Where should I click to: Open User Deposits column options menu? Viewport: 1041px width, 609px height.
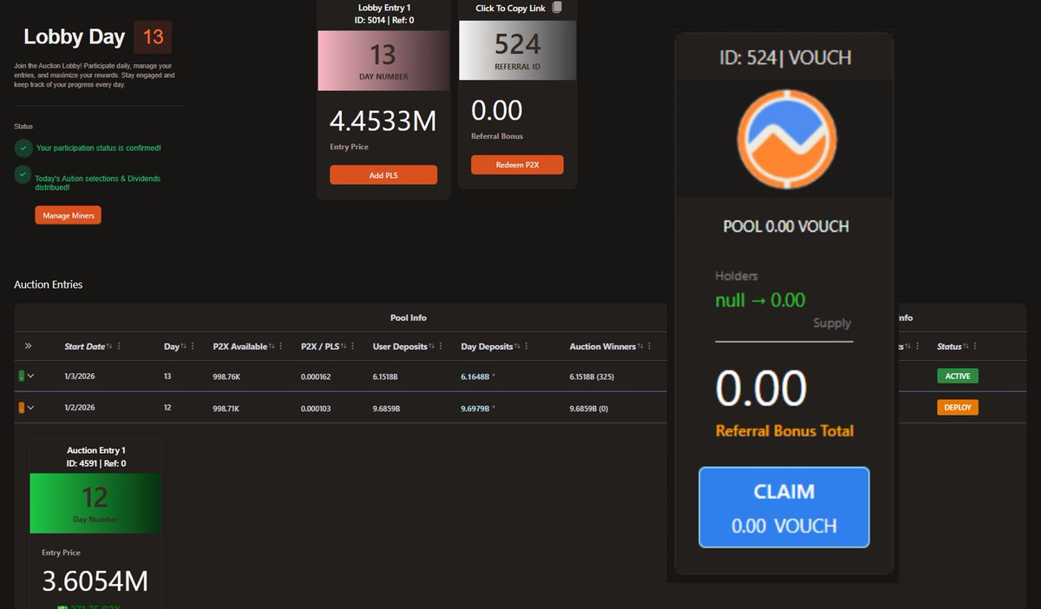[442, 346]
